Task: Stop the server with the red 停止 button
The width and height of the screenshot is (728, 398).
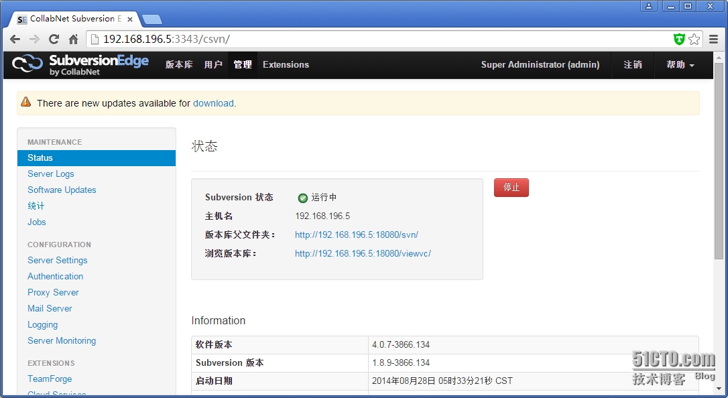Action: pyautogui.click(x=511, y=188)
